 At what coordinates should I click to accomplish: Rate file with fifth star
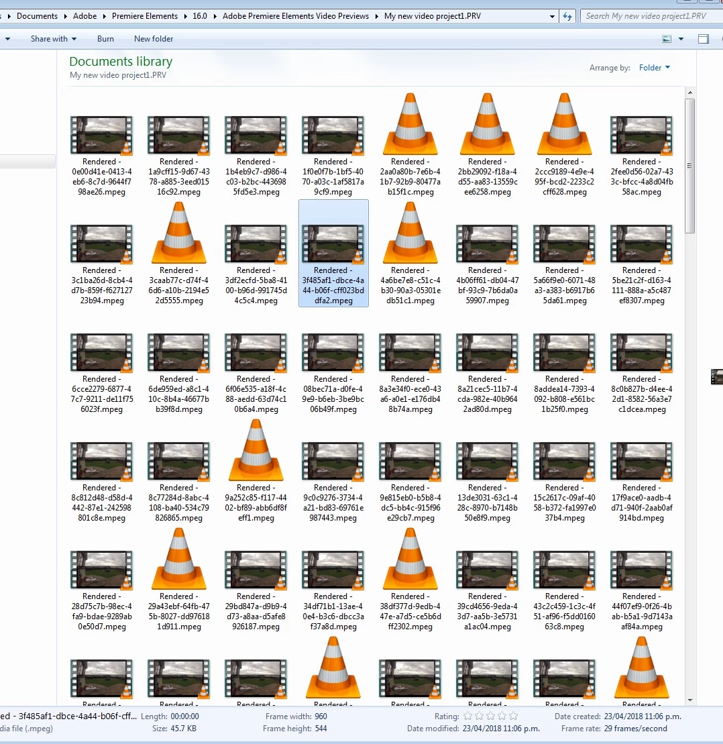[x=513, y=716]
